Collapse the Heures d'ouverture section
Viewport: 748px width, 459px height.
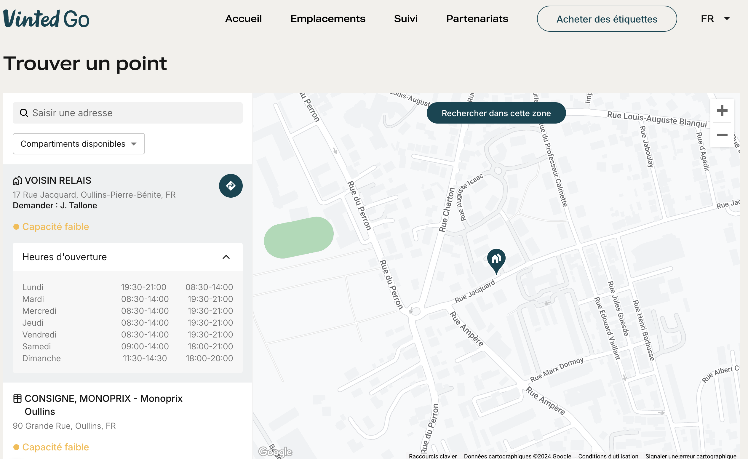(x=226, y=257)
